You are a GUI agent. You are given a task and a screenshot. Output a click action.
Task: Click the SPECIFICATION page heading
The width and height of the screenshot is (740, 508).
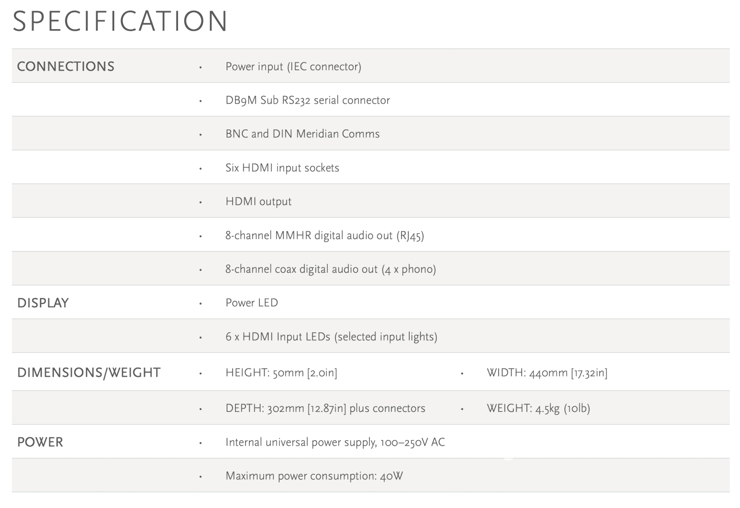tap(120, 21)
